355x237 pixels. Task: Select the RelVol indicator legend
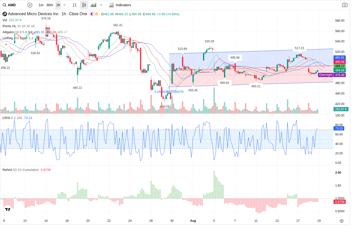coord(7,170)
